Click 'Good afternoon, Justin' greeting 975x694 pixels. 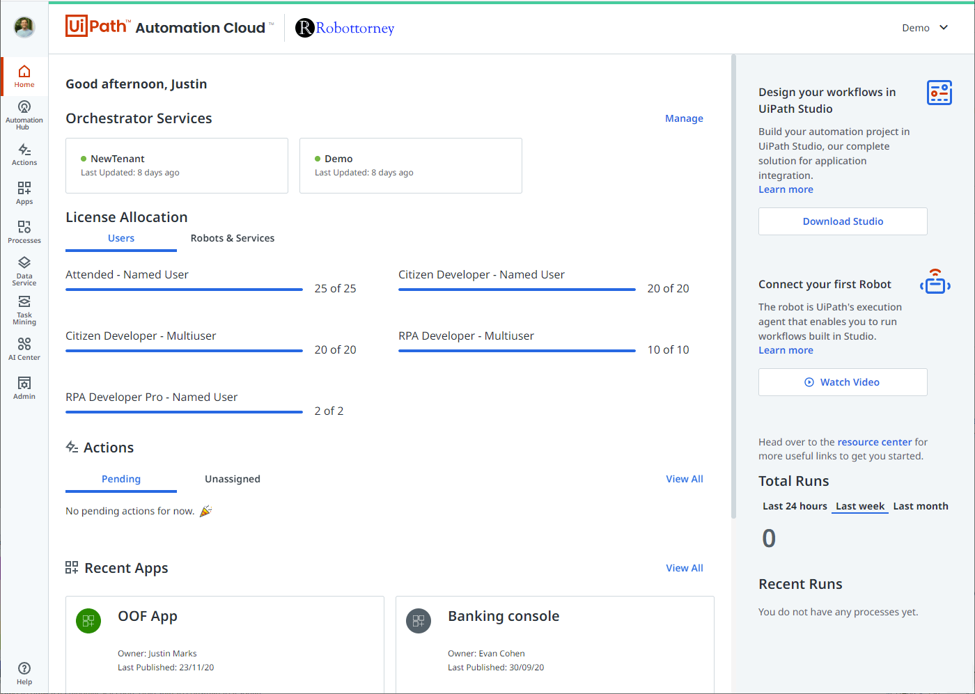[136, 84]
